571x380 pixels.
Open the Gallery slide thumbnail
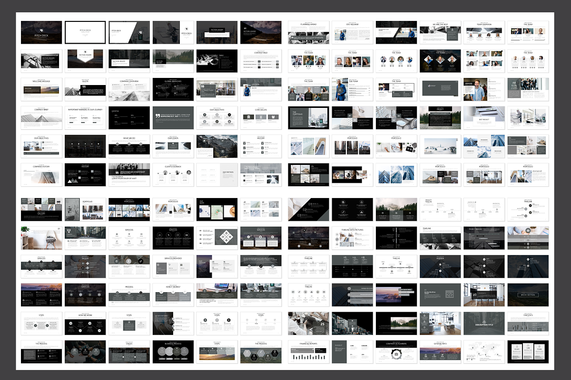[x=41, y=209]
